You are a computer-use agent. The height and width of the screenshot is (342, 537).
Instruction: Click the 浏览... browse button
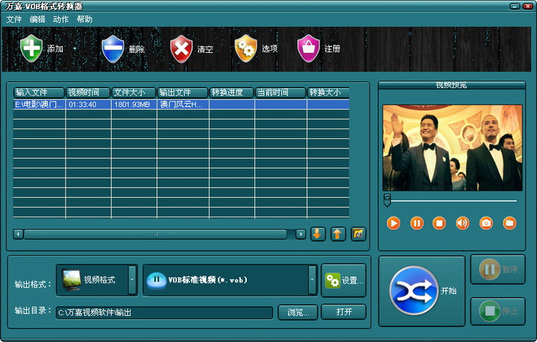298,312
